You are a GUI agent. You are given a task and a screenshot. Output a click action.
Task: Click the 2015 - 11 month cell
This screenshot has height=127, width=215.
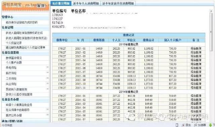80,88
